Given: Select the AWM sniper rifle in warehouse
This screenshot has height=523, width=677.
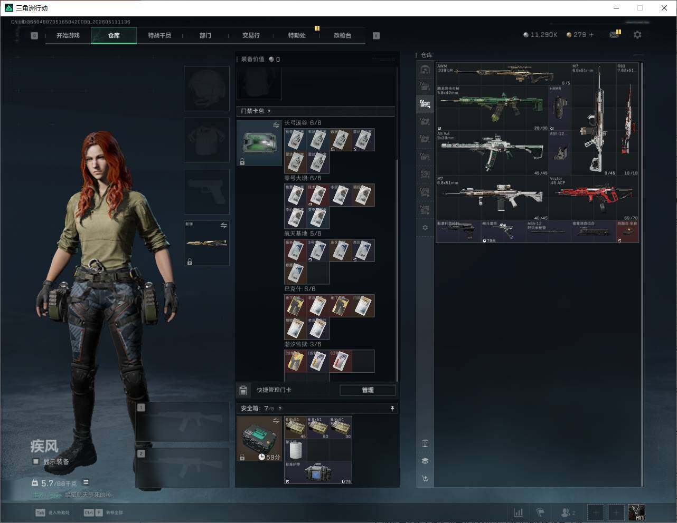Looking at the screenshot, I should pyautogui.click(x=504, y=74).
